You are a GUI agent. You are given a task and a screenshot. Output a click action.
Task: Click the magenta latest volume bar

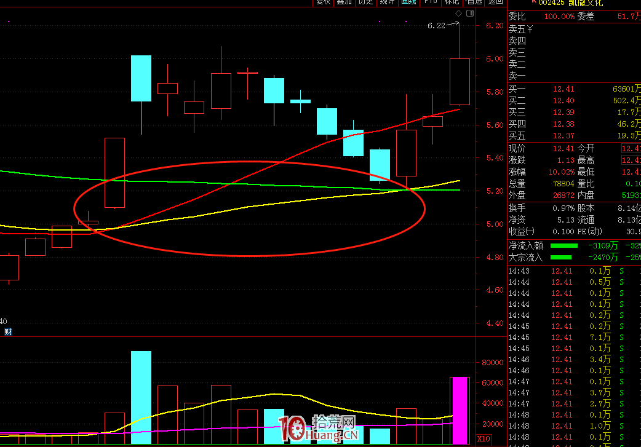coord(460,411)
